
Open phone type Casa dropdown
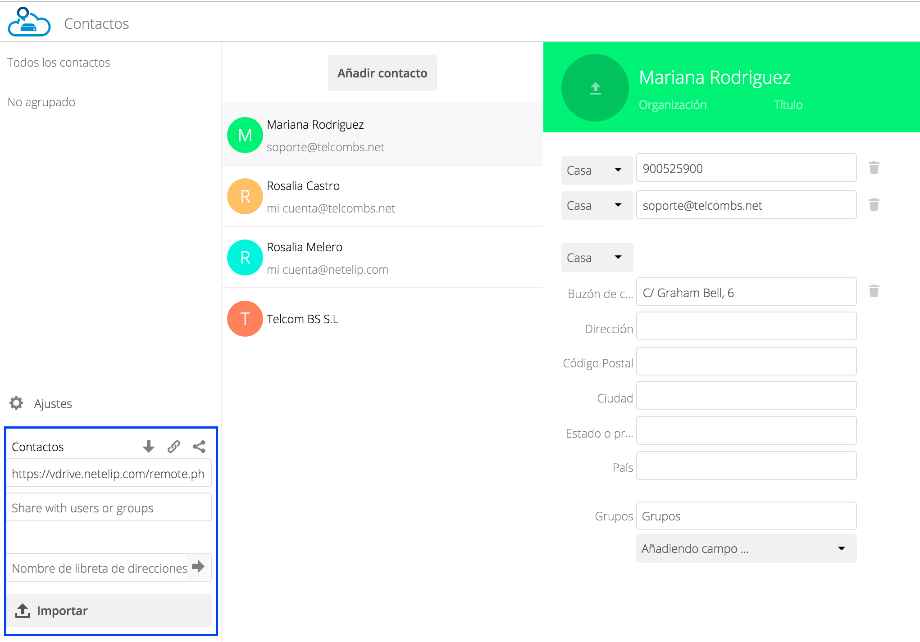(597, 170)
